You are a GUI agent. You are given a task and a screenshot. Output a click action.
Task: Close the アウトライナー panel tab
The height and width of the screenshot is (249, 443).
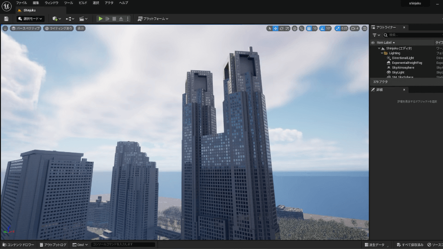(404, 28)
